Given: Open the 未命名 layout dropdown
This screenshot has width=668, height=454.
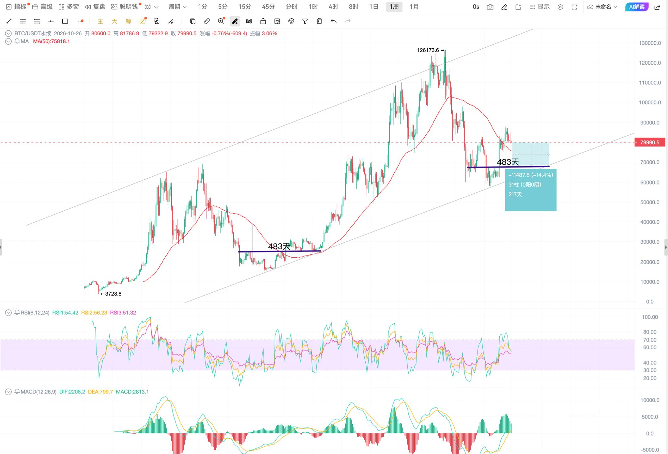Looking at the screenshot, I should pos(602,7).
